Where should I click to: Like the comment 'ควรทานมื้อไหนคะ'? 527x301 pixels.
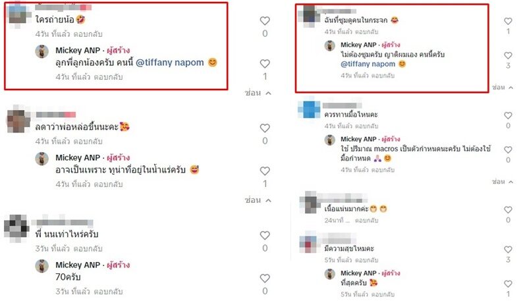(x=508, y=115)
